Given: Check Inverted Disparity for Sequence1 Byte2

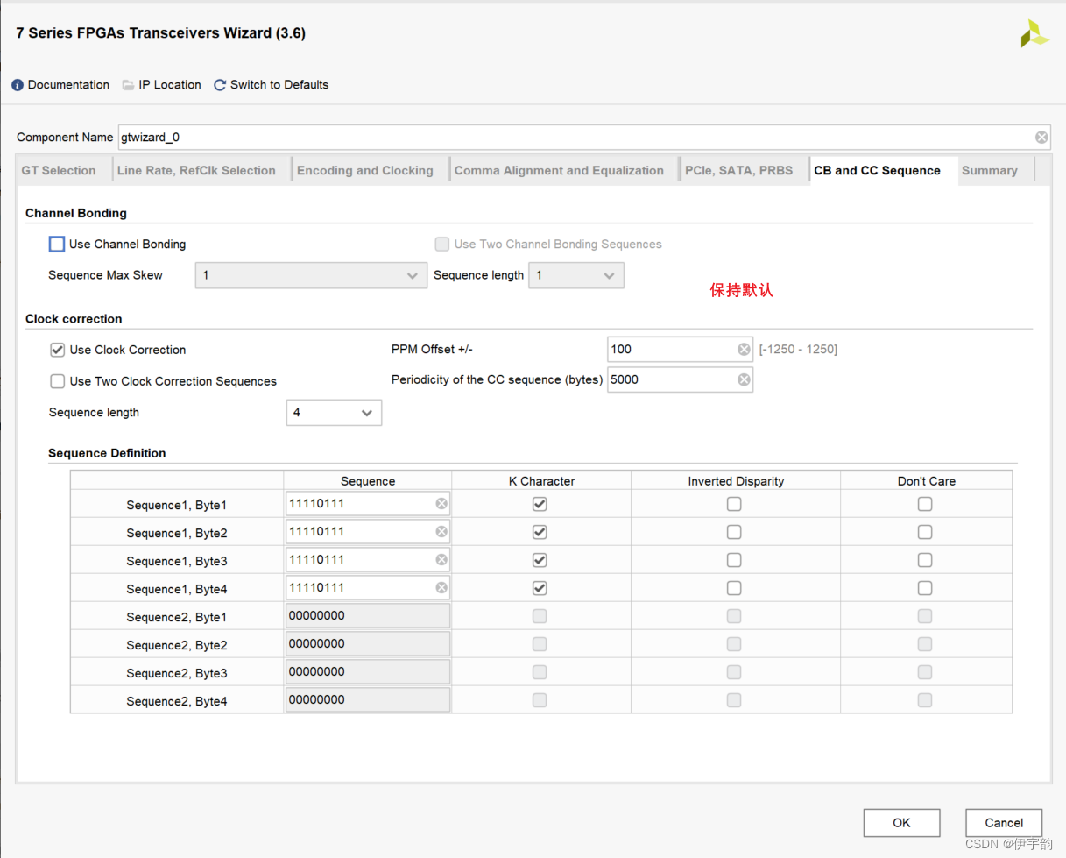Looking at the screenshot, I should point(734,532).
